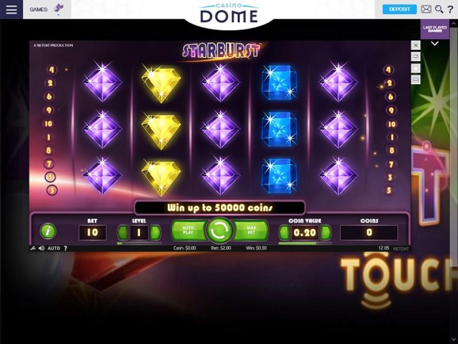Image resolution: width=458 pixels, height=344 pixels.
Task: Open the green paytable info button
Action: 48,231
